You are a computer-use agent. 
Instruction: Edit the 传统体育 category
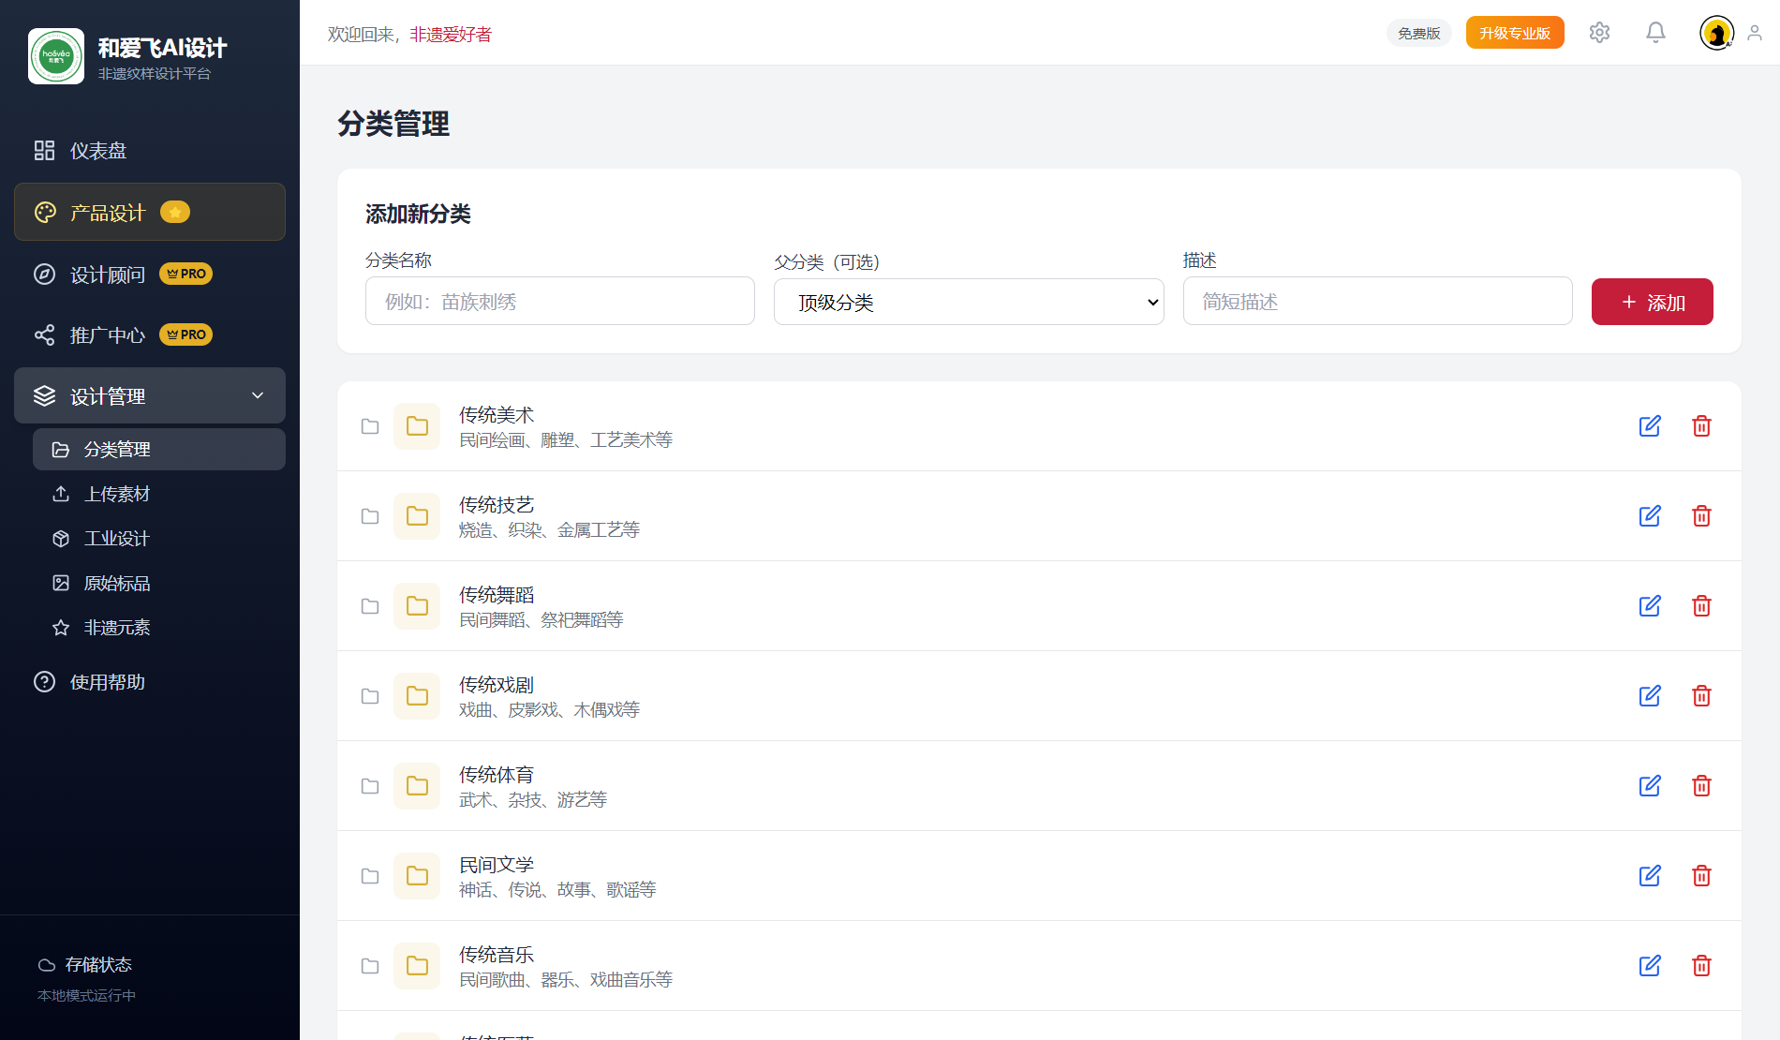coord(1650,786)
